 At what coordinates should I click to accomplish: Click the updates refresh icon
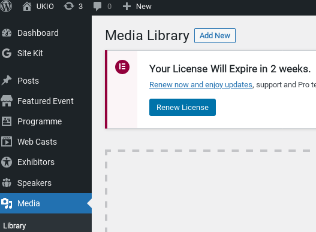tap(69, 6)
